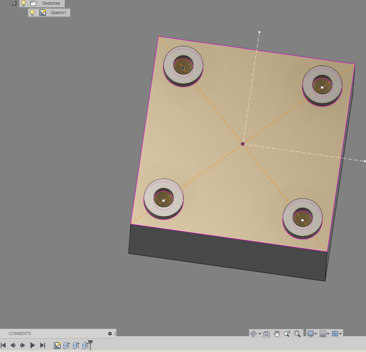This screenshot has height=352, width=366.
Task: Click the add comment plus button
Action: [109, 333]
